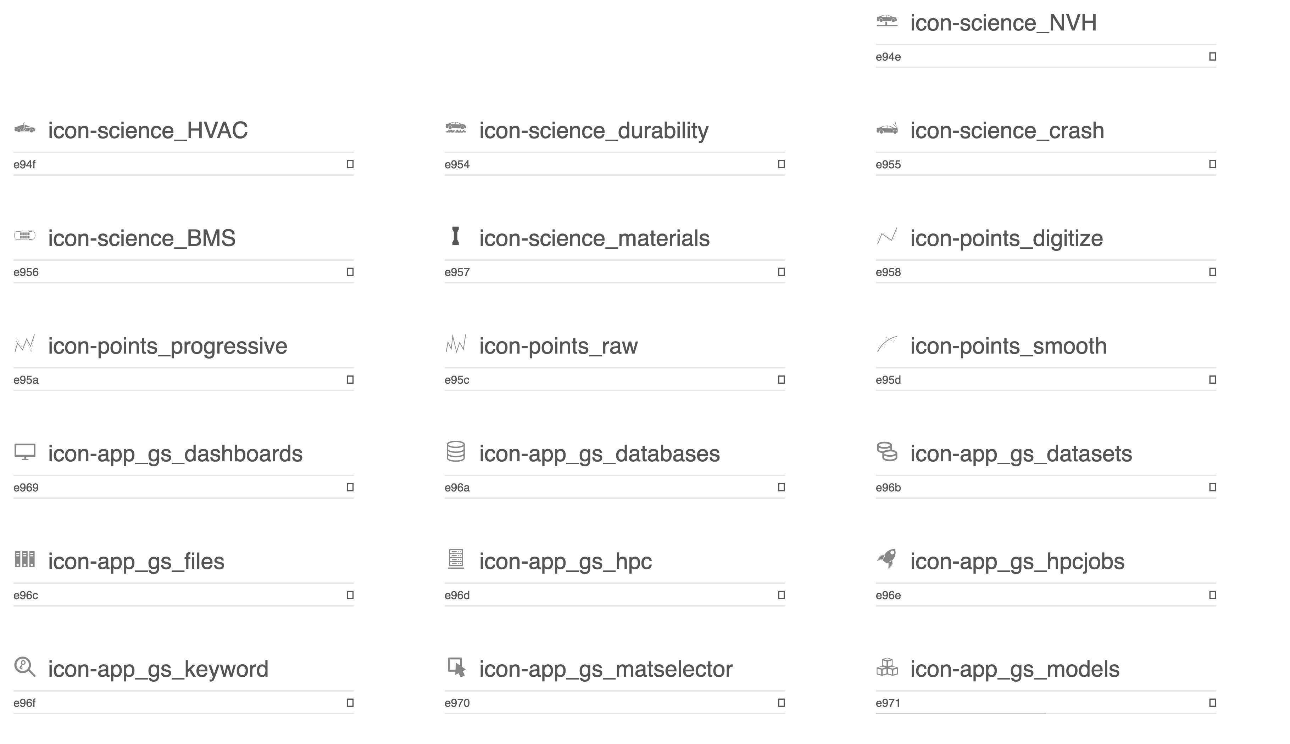1290x744 pixels.
Task: Click the icon-points_raw label text
Action: pyautogui.click(x=558, y=346)
